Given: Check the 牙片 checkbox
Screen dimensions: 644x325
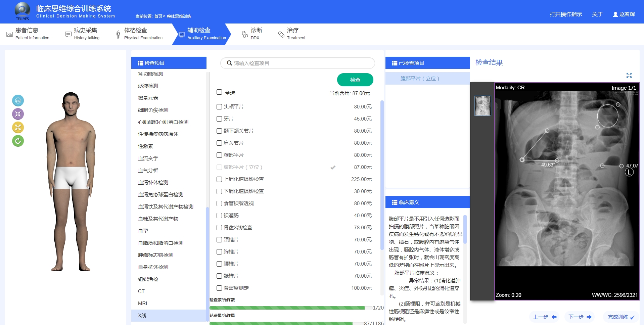Looking at the screenshot, I should click(219, 119).
